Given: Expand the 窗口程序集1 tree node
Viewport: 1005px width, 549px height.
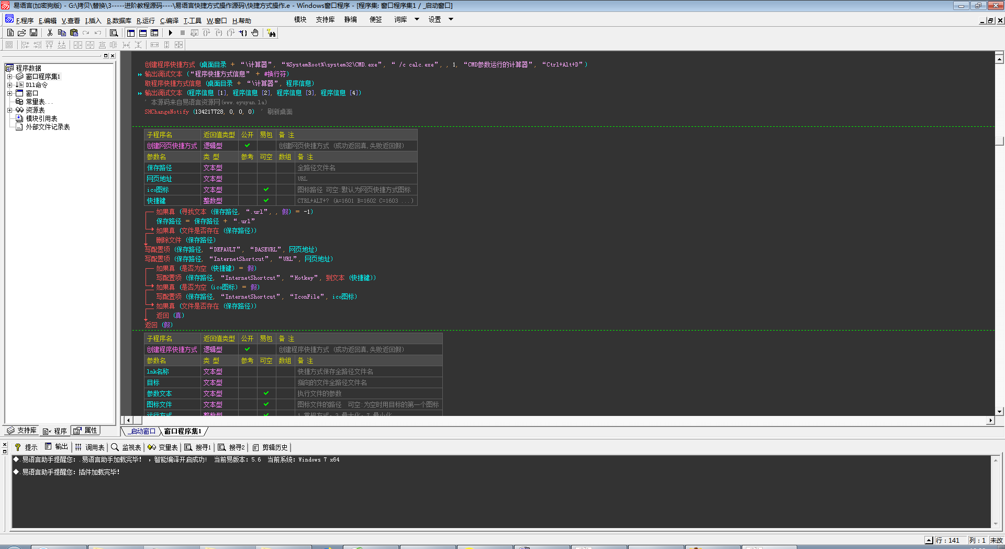Looking at the screenshot, I should pos(9,76).
